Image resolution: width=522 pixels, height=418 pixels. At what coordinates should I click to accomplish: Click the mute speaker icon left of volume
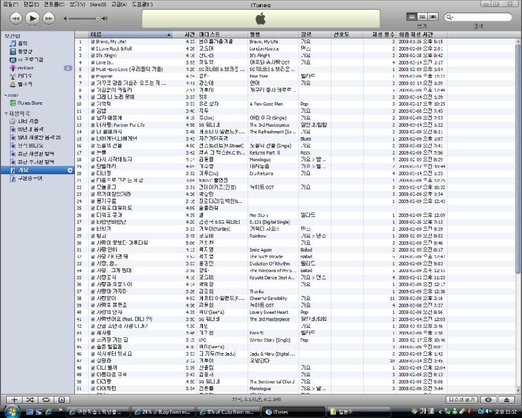coord(66,19)
